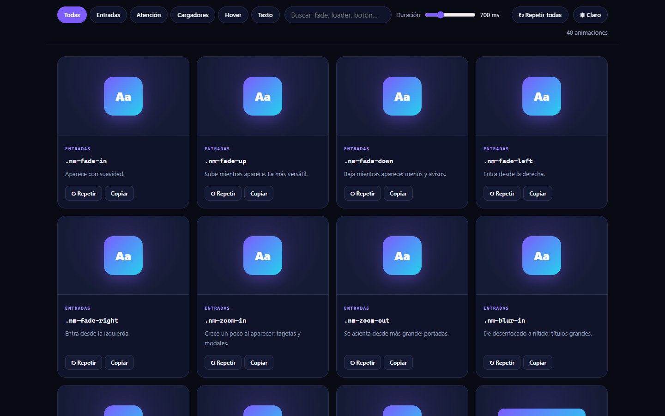The image size is (665, 416).
Task: Copy the .nm-fade-down class
Action: (x=398, y=193)
